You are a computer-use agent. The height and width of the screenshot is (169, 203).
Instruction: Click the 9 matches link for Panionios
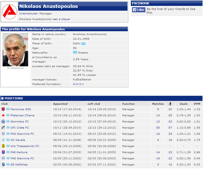coord(158,109)
